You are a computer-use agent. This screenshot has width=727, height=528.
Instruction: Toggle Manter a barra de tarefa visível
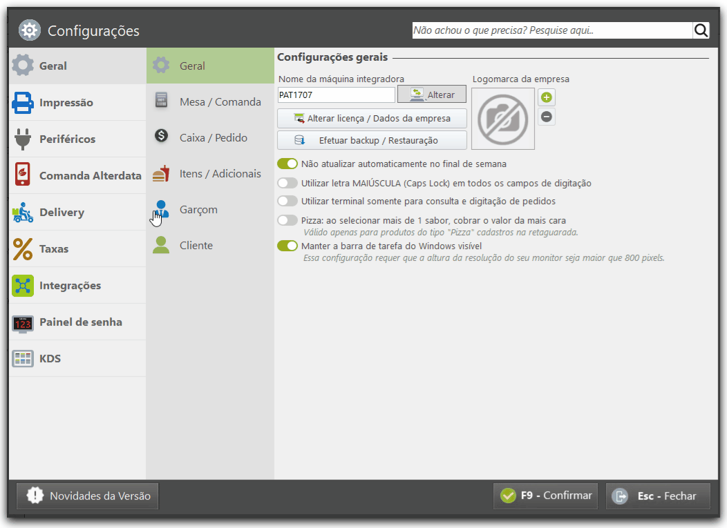(x=287, y=246)
